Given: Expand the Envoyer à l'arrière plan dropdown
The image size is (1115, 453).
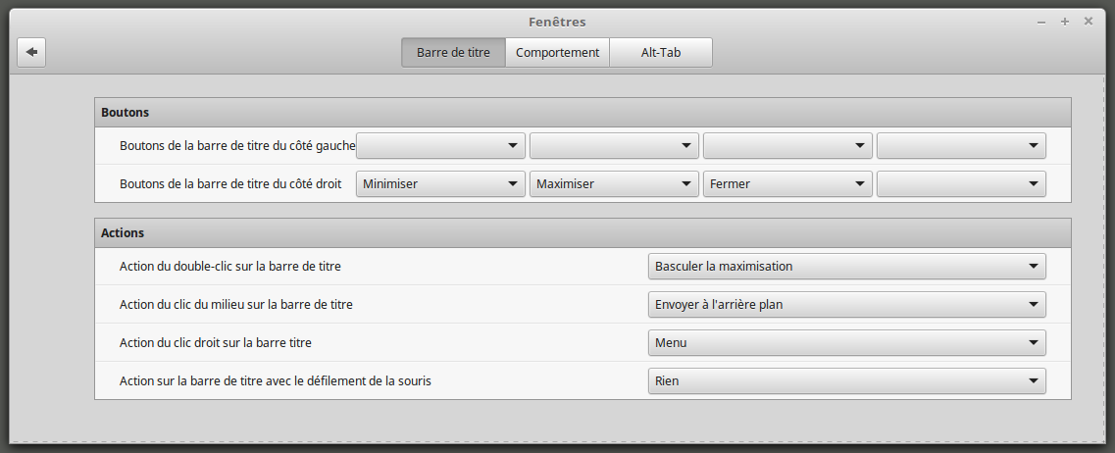Looking at the screenshot, I should pyautogui.click(x=846, y=305).
